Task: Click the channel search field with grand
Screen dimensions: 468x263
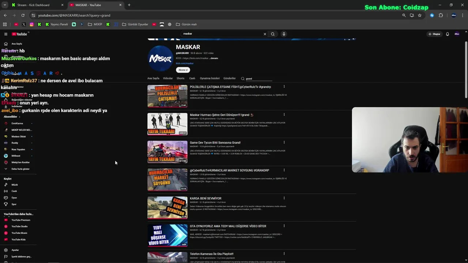Action: pyautogui.click(x=259, y=79)
